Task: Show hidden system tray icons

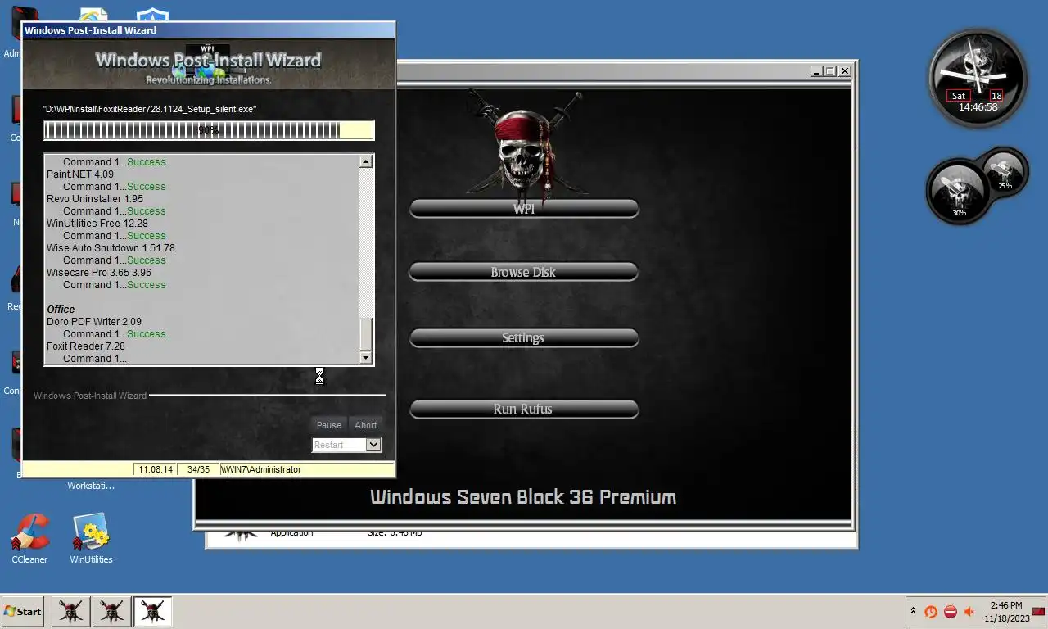Action: 913,611
